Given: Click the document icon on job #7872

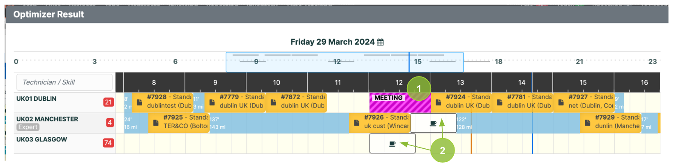Looking at the screenshot, I should [x=273, y=102].
